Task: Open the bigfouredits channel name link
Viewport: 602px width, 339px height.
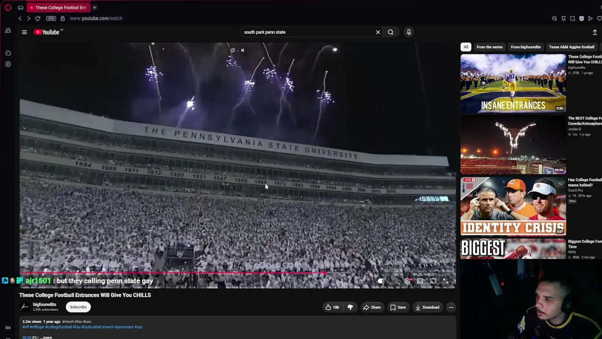Action: click(44, 305)
